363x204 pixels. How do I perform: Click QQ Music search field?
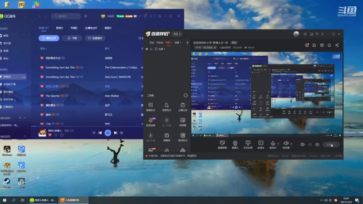pos(66,16)
